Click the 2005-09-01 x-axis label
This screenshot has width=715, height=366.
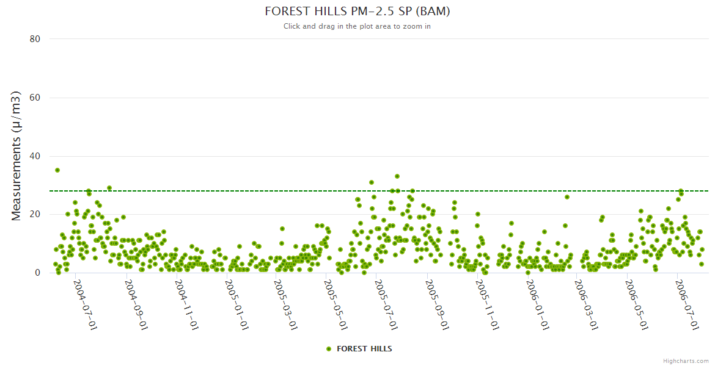[436, 304]
